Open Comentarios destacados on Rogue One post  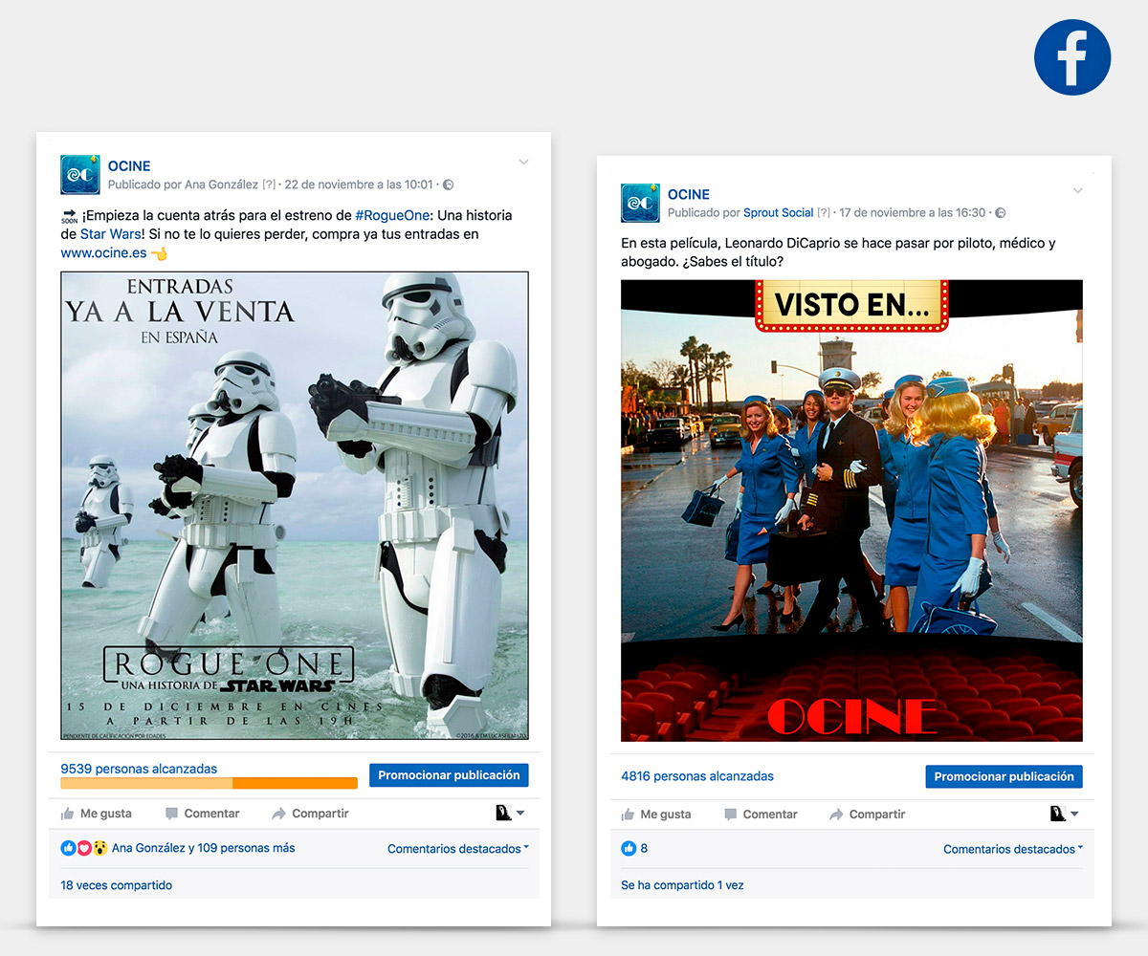[x=458, y=849]
